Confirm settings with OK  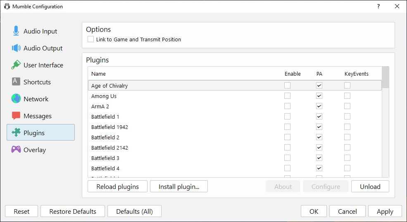(314, 211)
